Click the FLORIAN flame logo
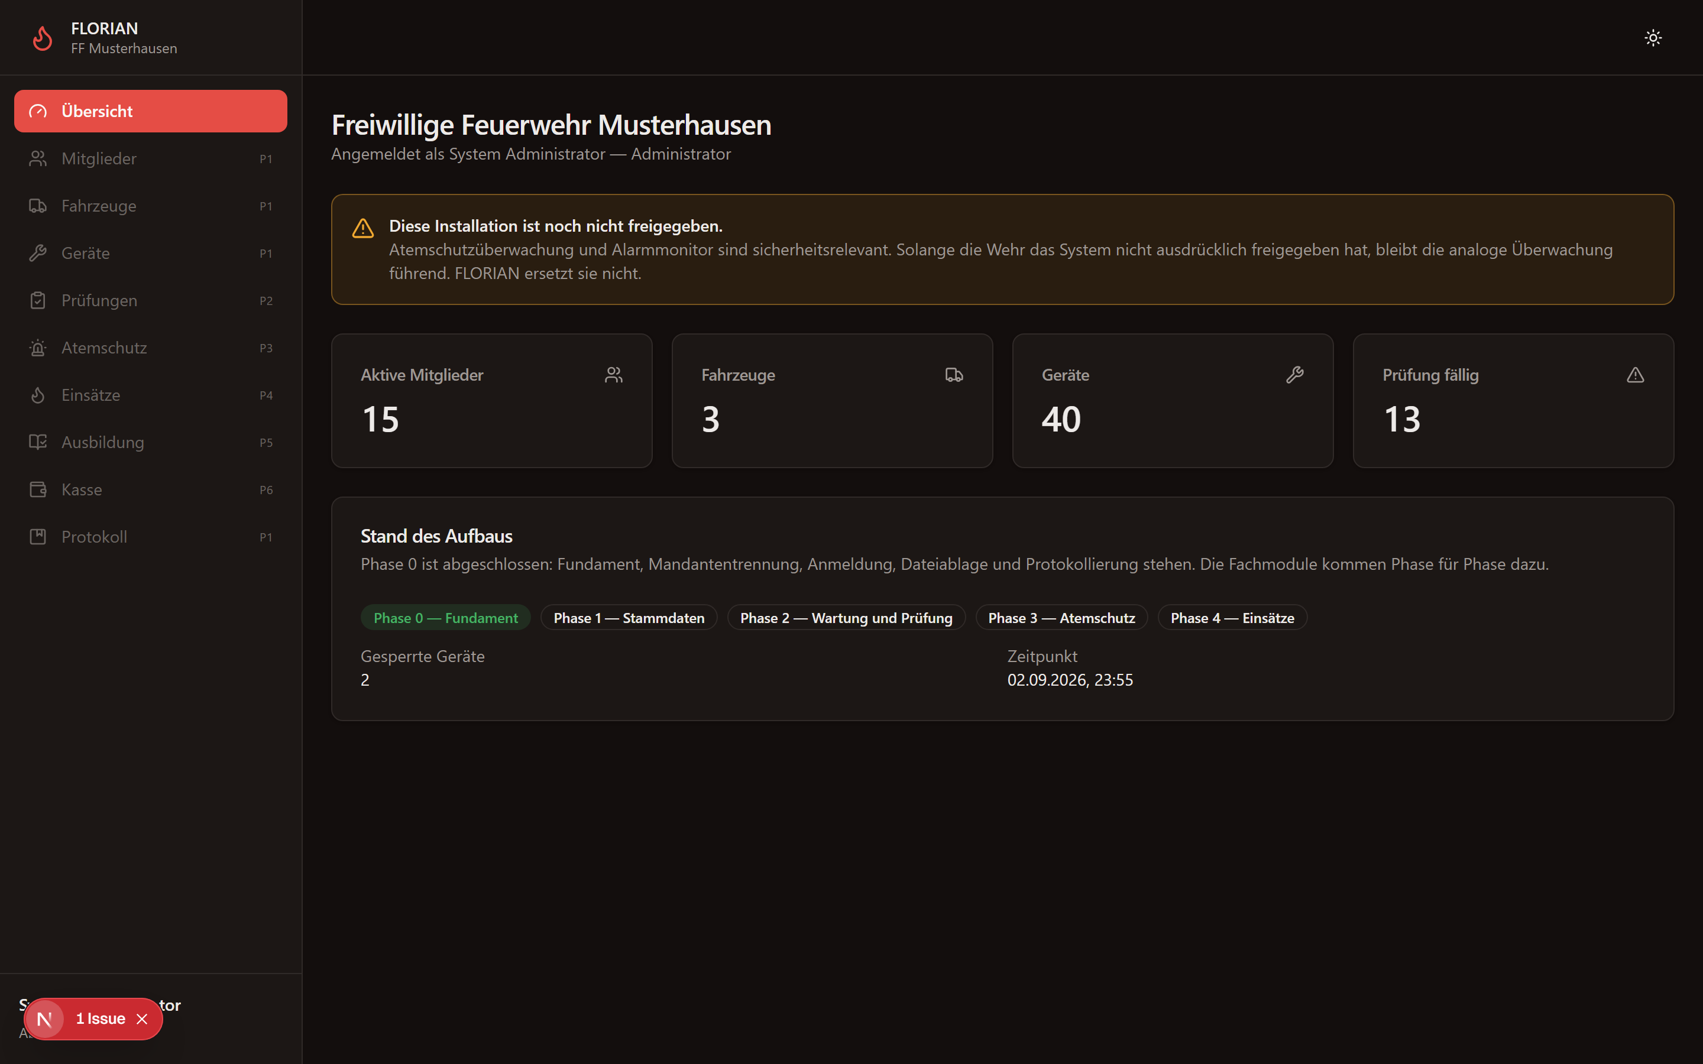The image size is (1703, 1064). (x=43, y=38)
